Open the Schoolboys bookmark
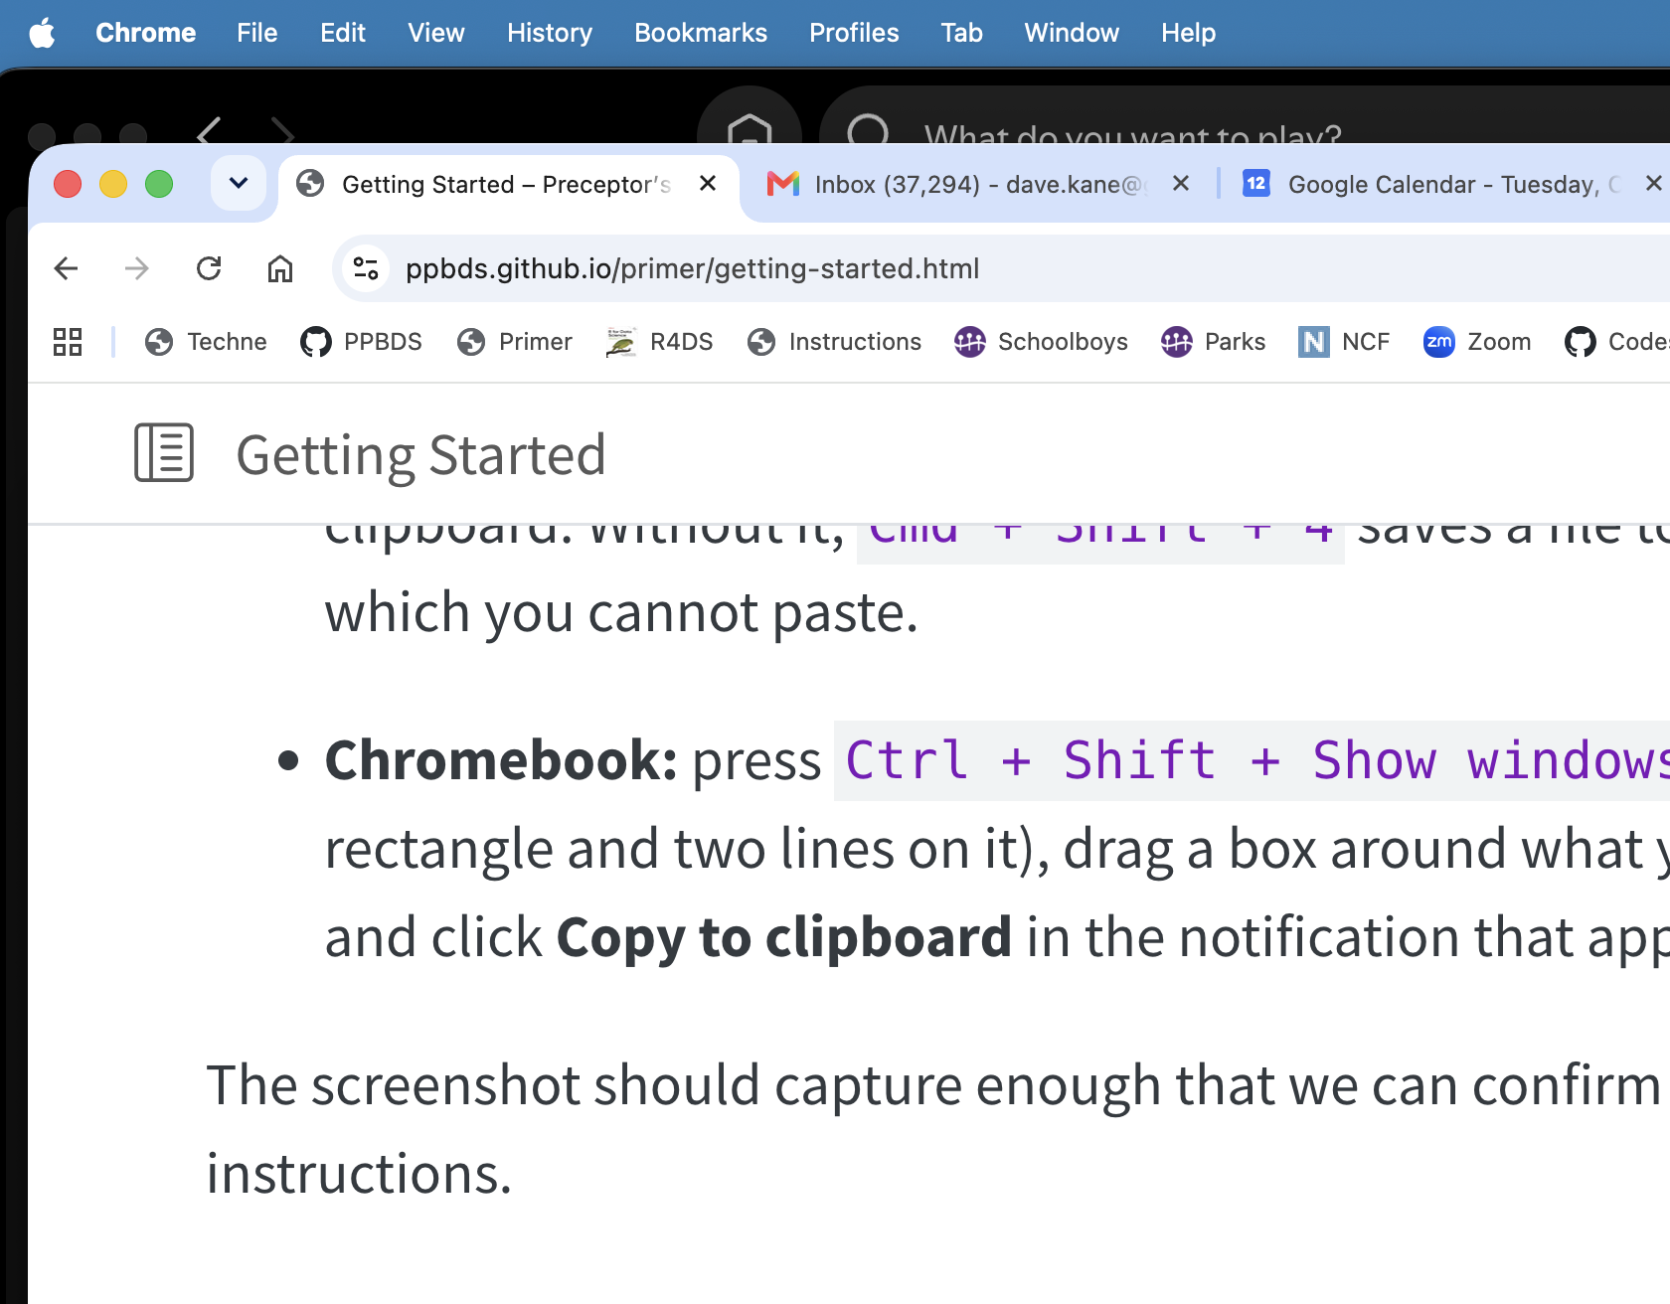The height and width of the screenshot is (1304, 1670). point(1041,342)
